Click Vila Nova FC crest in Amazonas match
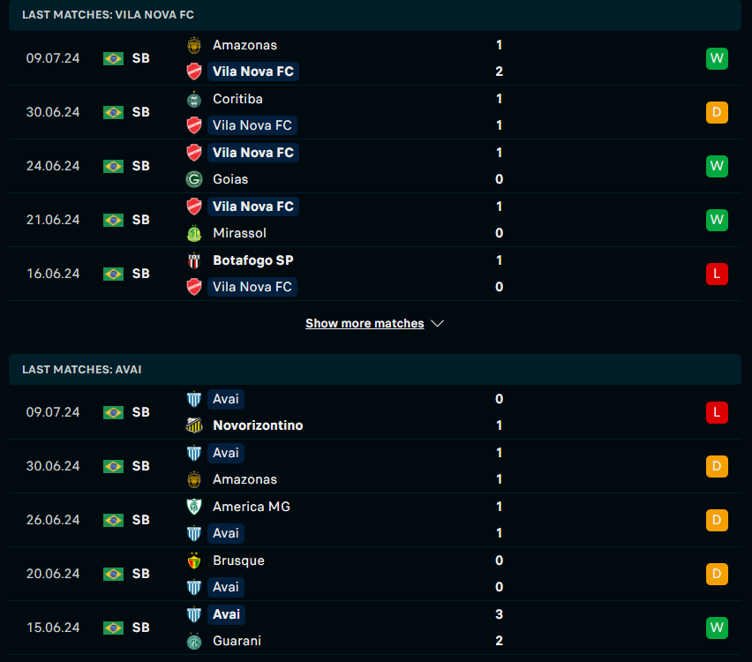752x662 pixels. tap(194, 71)
